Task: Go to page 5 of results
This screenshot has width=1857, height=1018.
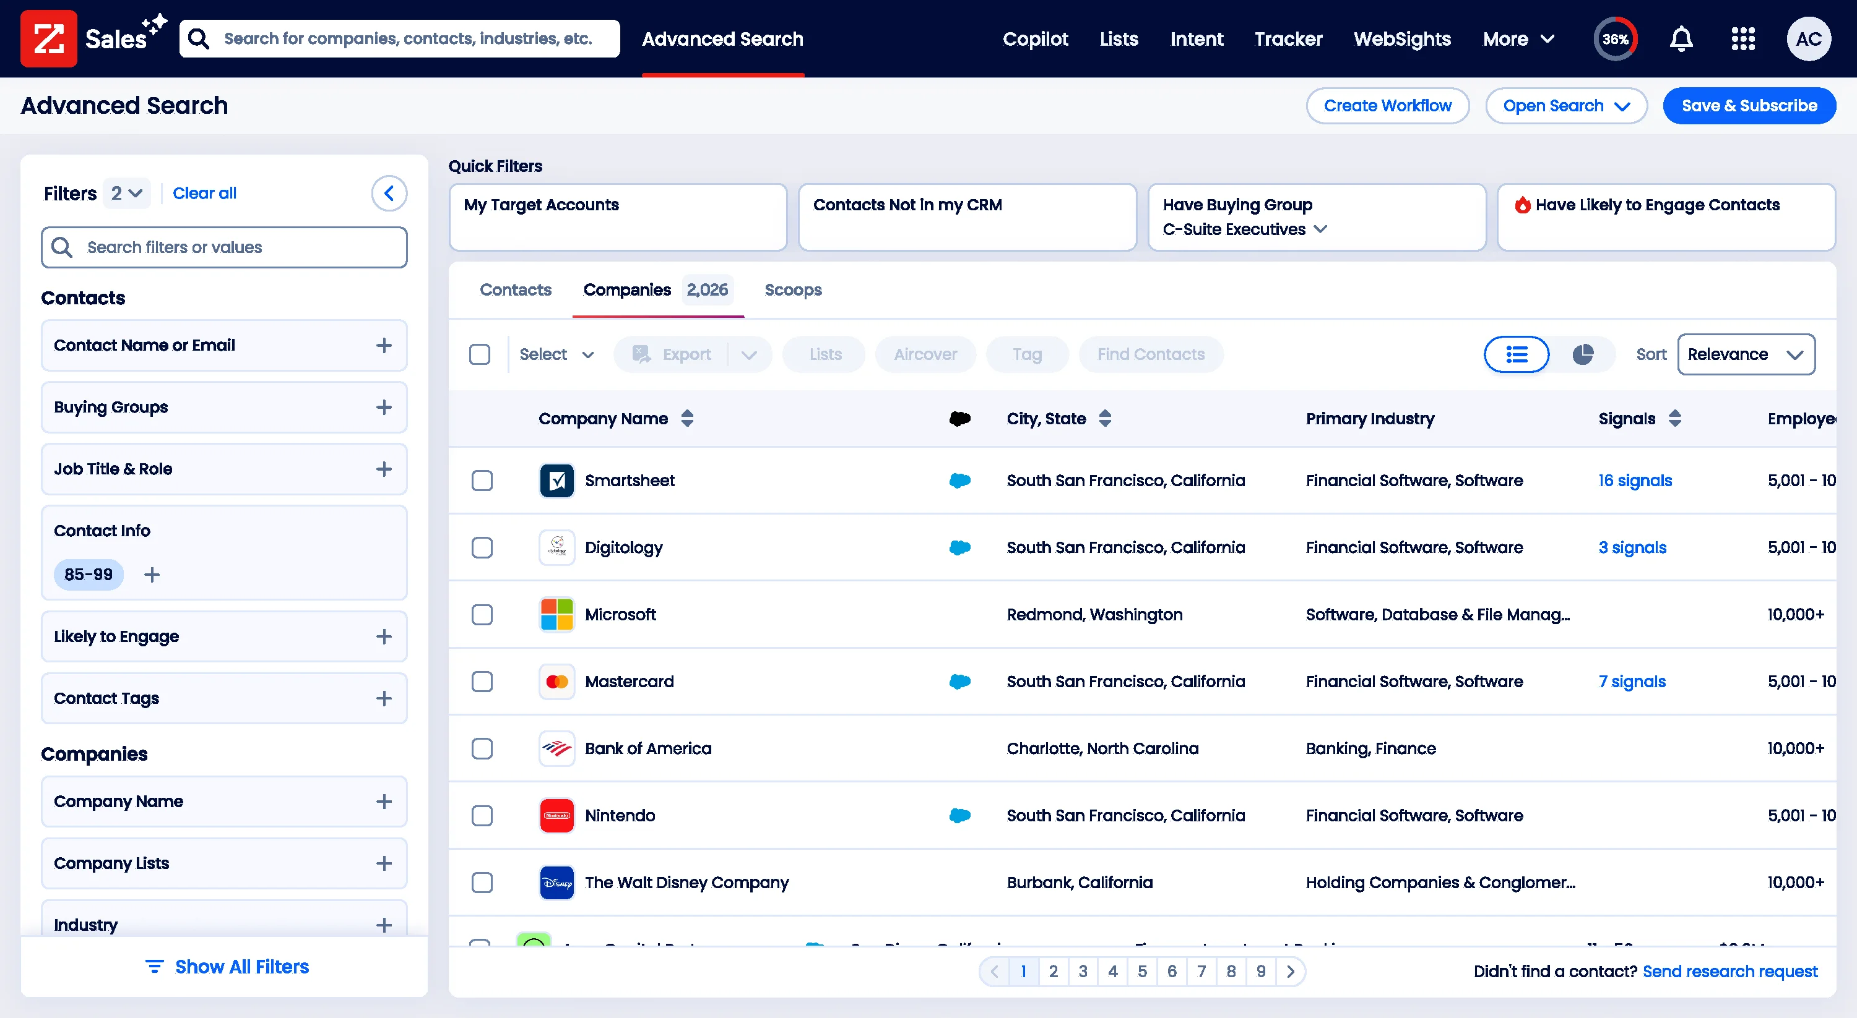Action: click(1142, 971)
